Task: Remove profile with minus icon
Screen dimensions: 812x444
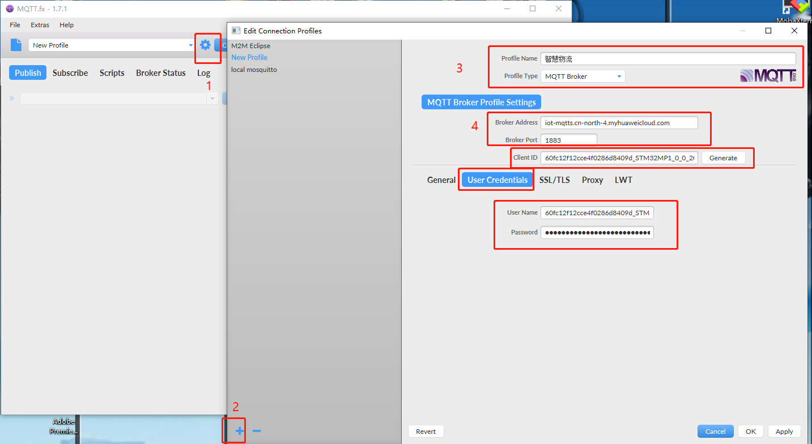Action: click(256, 432)
